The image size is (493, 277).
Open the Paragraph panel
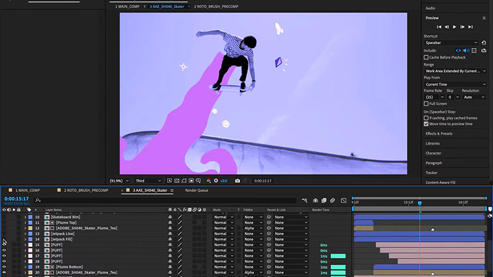click(x=434, y=163)
